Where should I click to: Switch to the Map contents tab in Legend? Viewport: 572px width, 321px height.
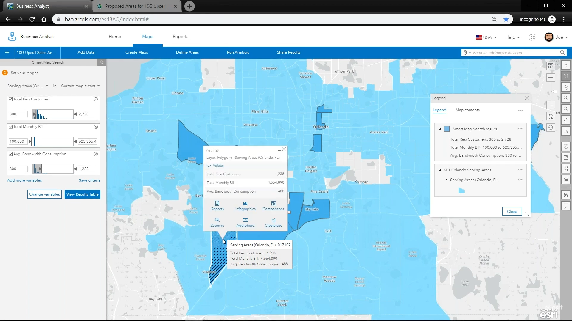pos(467,110)
